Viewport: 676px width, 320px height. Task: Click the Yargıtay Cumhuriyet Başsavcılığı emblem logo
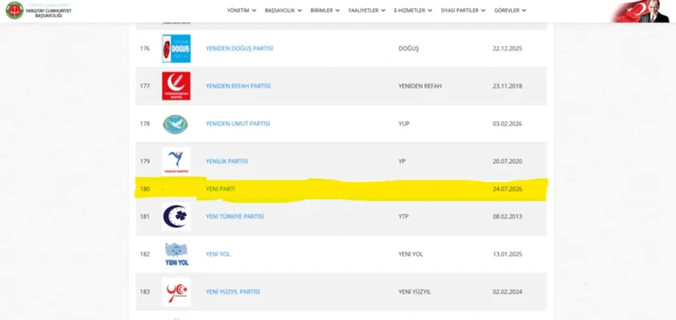click(14, 11)
